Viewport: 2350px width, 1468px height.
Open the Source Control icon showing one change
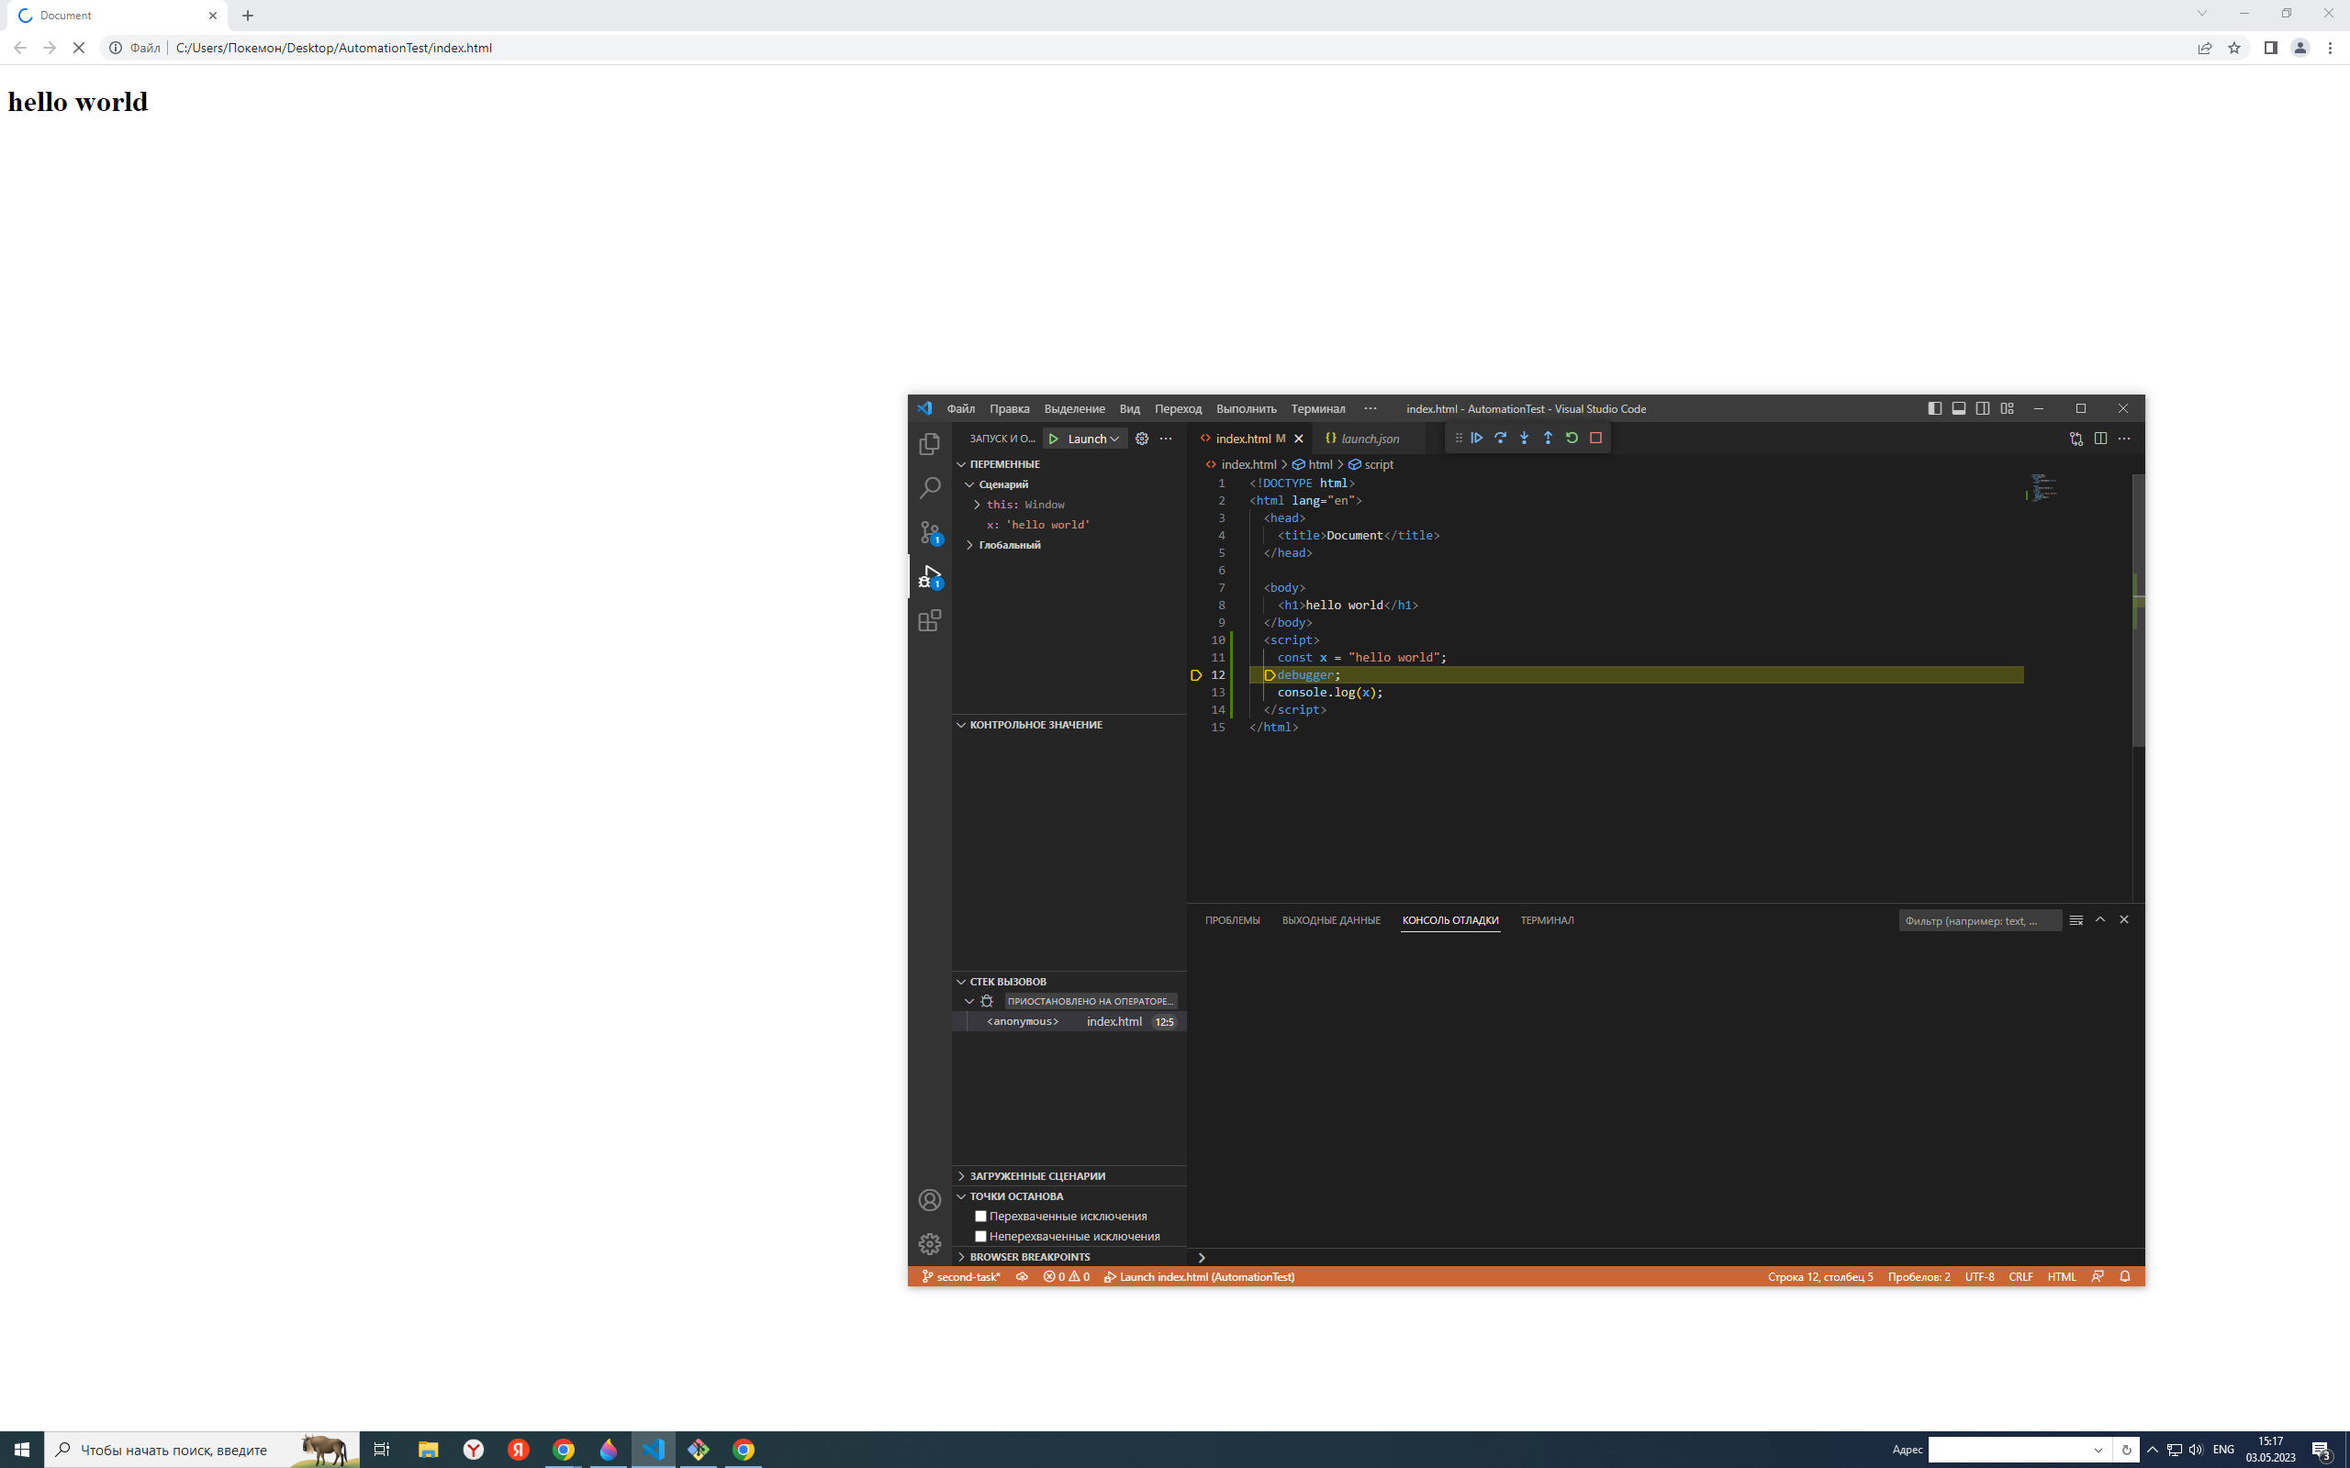click(928, 532)
